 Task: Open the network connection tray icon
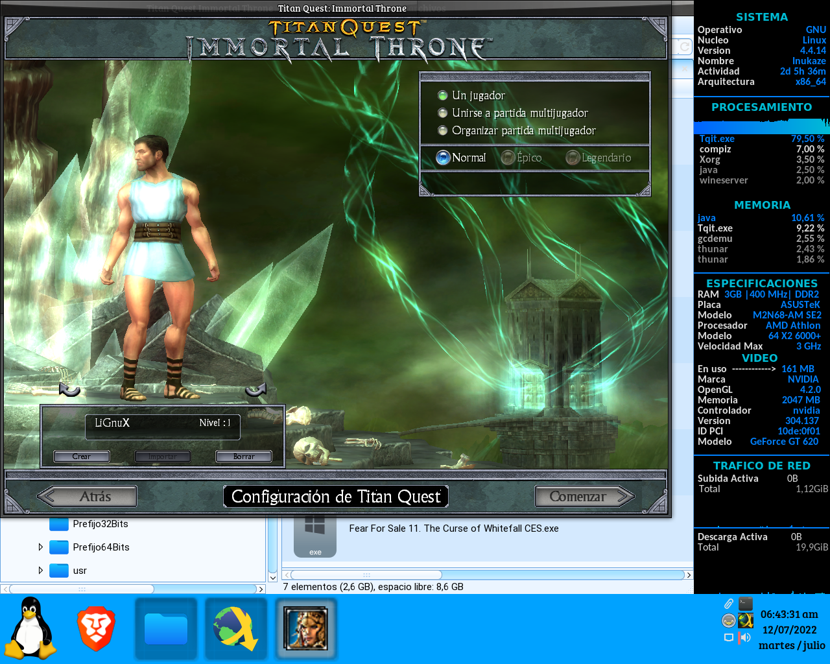point(729,637)
